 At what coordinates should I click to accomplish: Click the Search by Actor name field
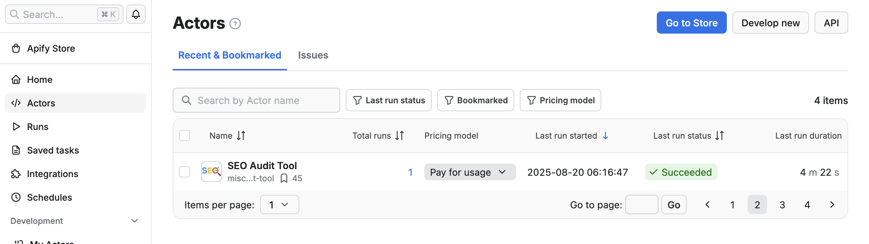[x=256, y=101]
